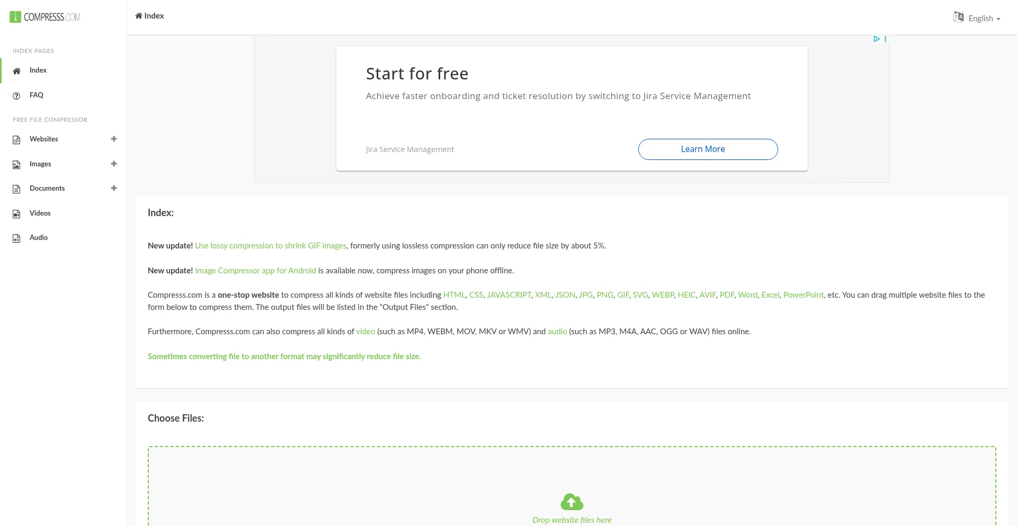The height and width of the screenshot is (526, 1017).
Task: Click the PowerPoint format link
Action: tap(803, 295)
